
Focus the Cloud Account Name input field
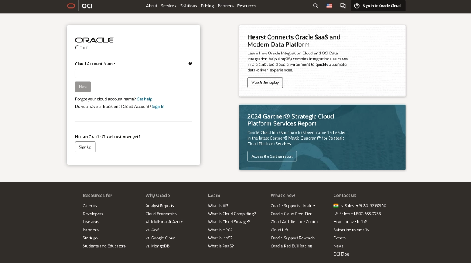pos(133,74)
